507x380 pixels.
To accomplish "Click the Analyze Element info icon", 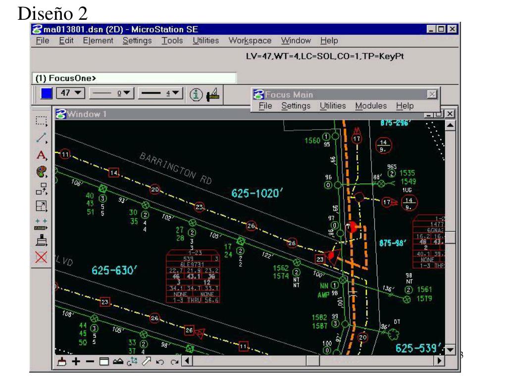I will [x=196, y=95].
